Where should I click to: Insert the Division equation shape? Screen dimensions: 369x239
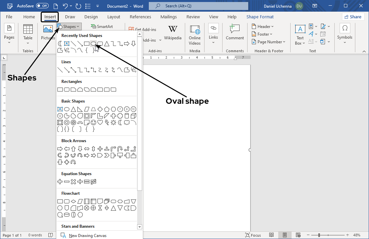80,182
